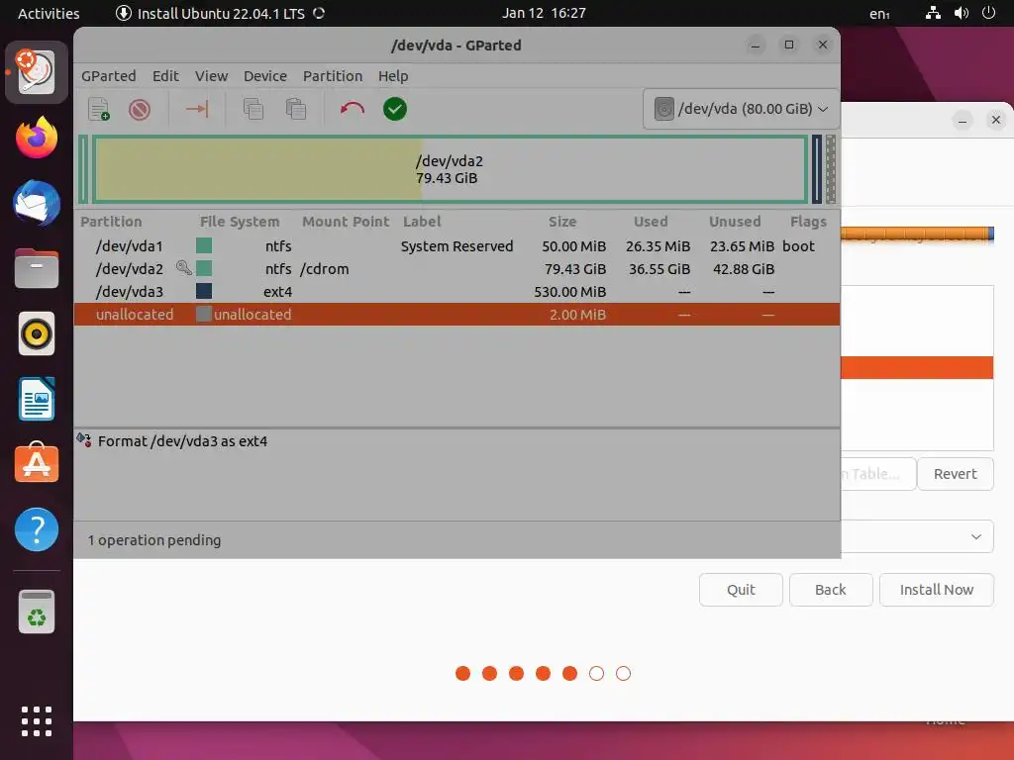Click the Label column header

[x=422, y=222]
